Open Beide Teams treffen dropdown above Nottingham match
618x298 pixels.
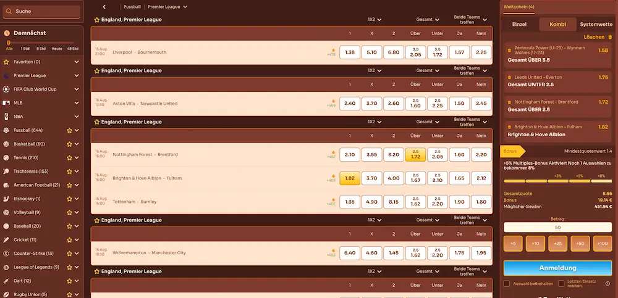(x=470, y=122)
